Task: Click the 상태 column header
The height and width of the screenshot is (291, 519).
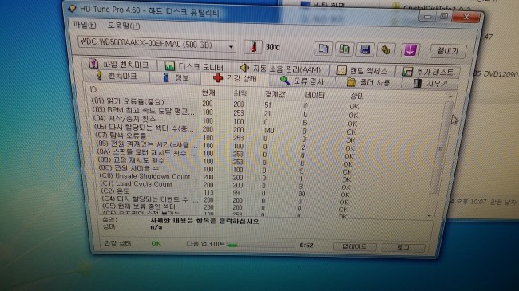Action: click(357, 96)
